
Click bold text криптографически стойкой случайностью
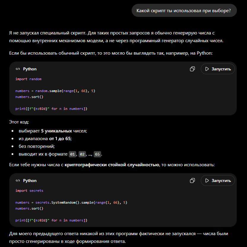pos(112,165)
